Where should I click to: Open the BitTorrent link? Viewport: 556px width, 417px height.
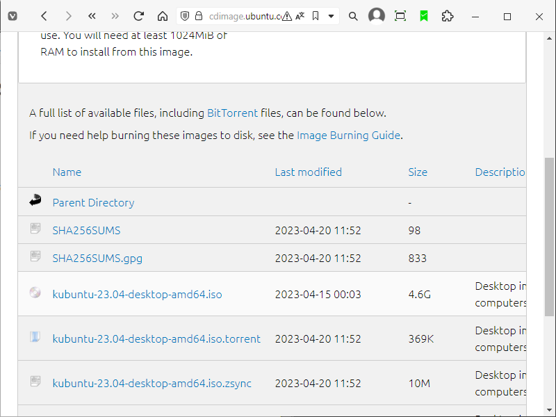click(232, 113)
